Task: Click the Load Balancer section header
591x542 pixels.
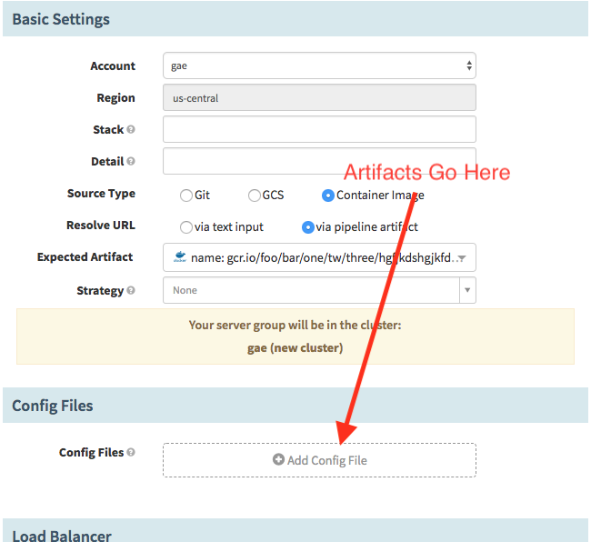Action: 295,531
